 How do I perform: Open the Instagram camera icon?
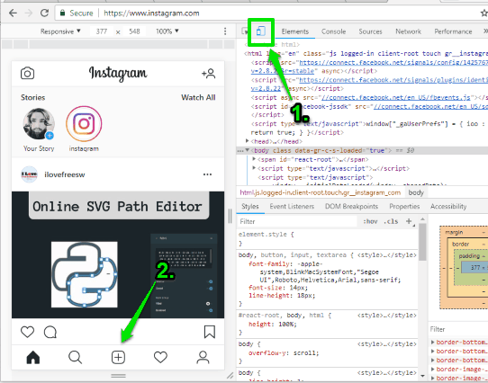27,74
